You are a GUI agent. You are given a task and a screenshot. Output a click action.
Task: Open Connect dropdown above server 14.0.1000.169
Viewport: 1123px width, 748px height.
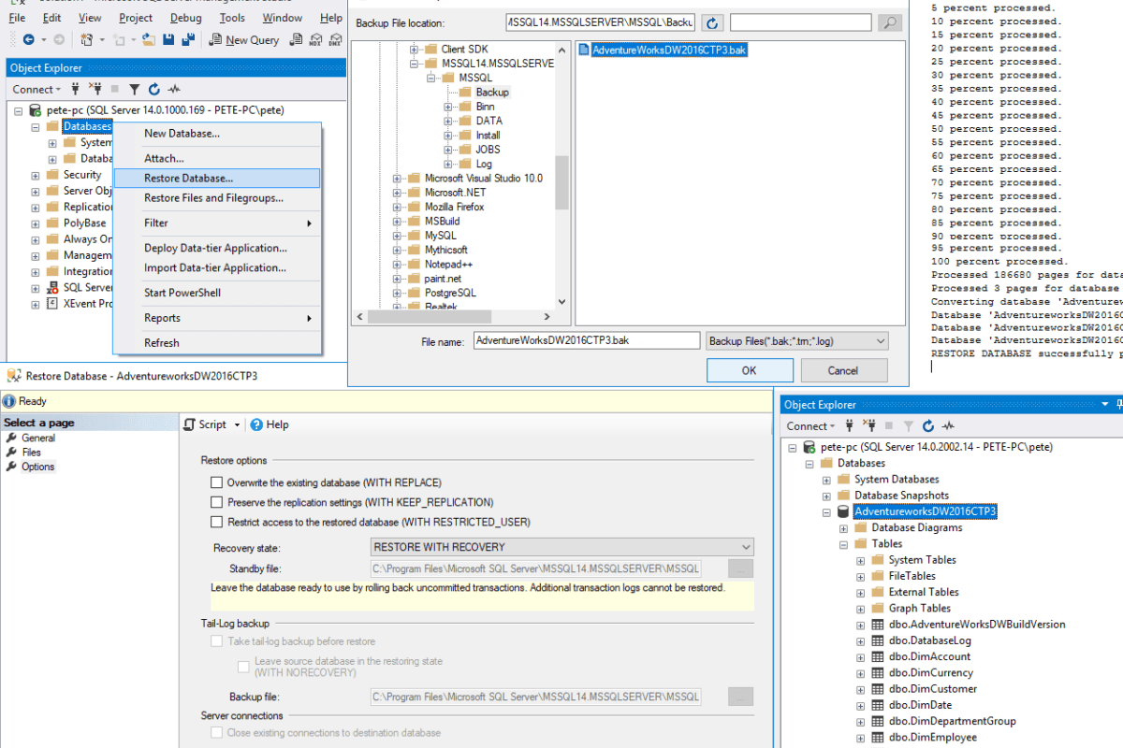click(36, 89)
